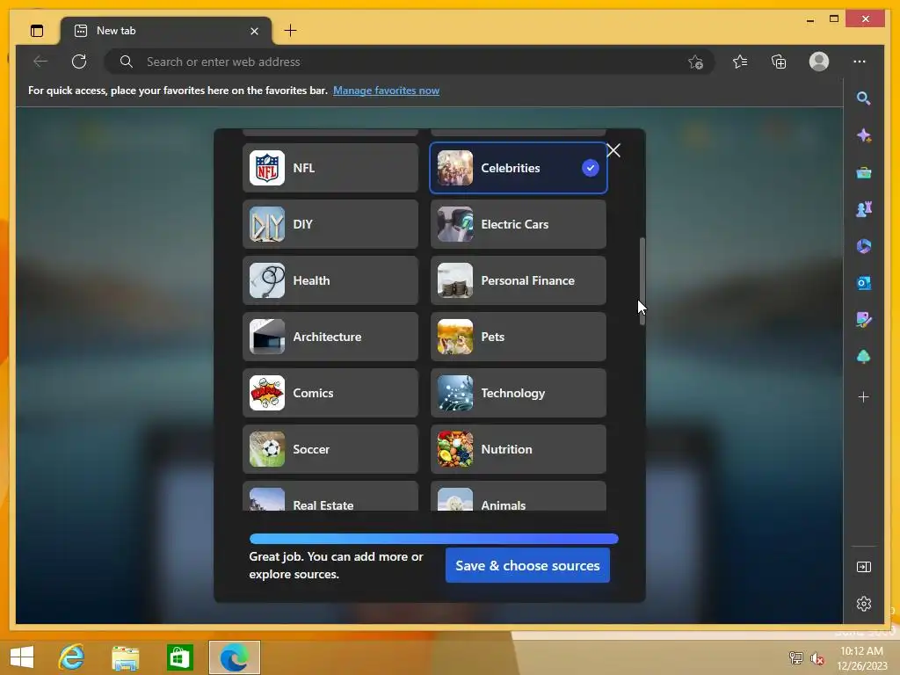Open sidebar Image Creator icon

(x=863, y=320)
